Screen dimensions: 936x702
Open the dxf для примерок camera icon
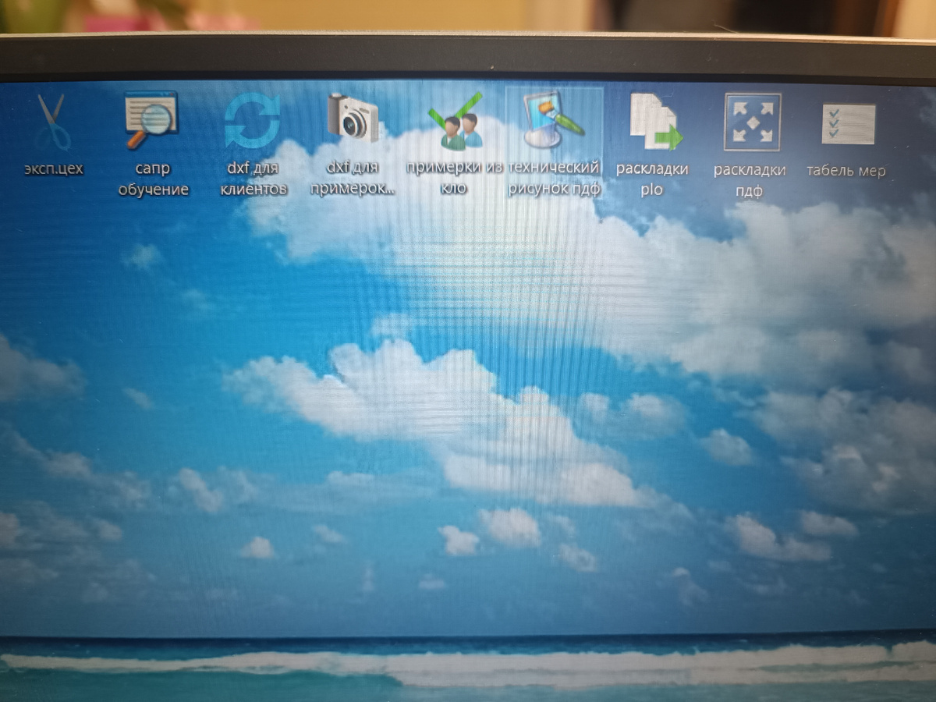[353, 116]
